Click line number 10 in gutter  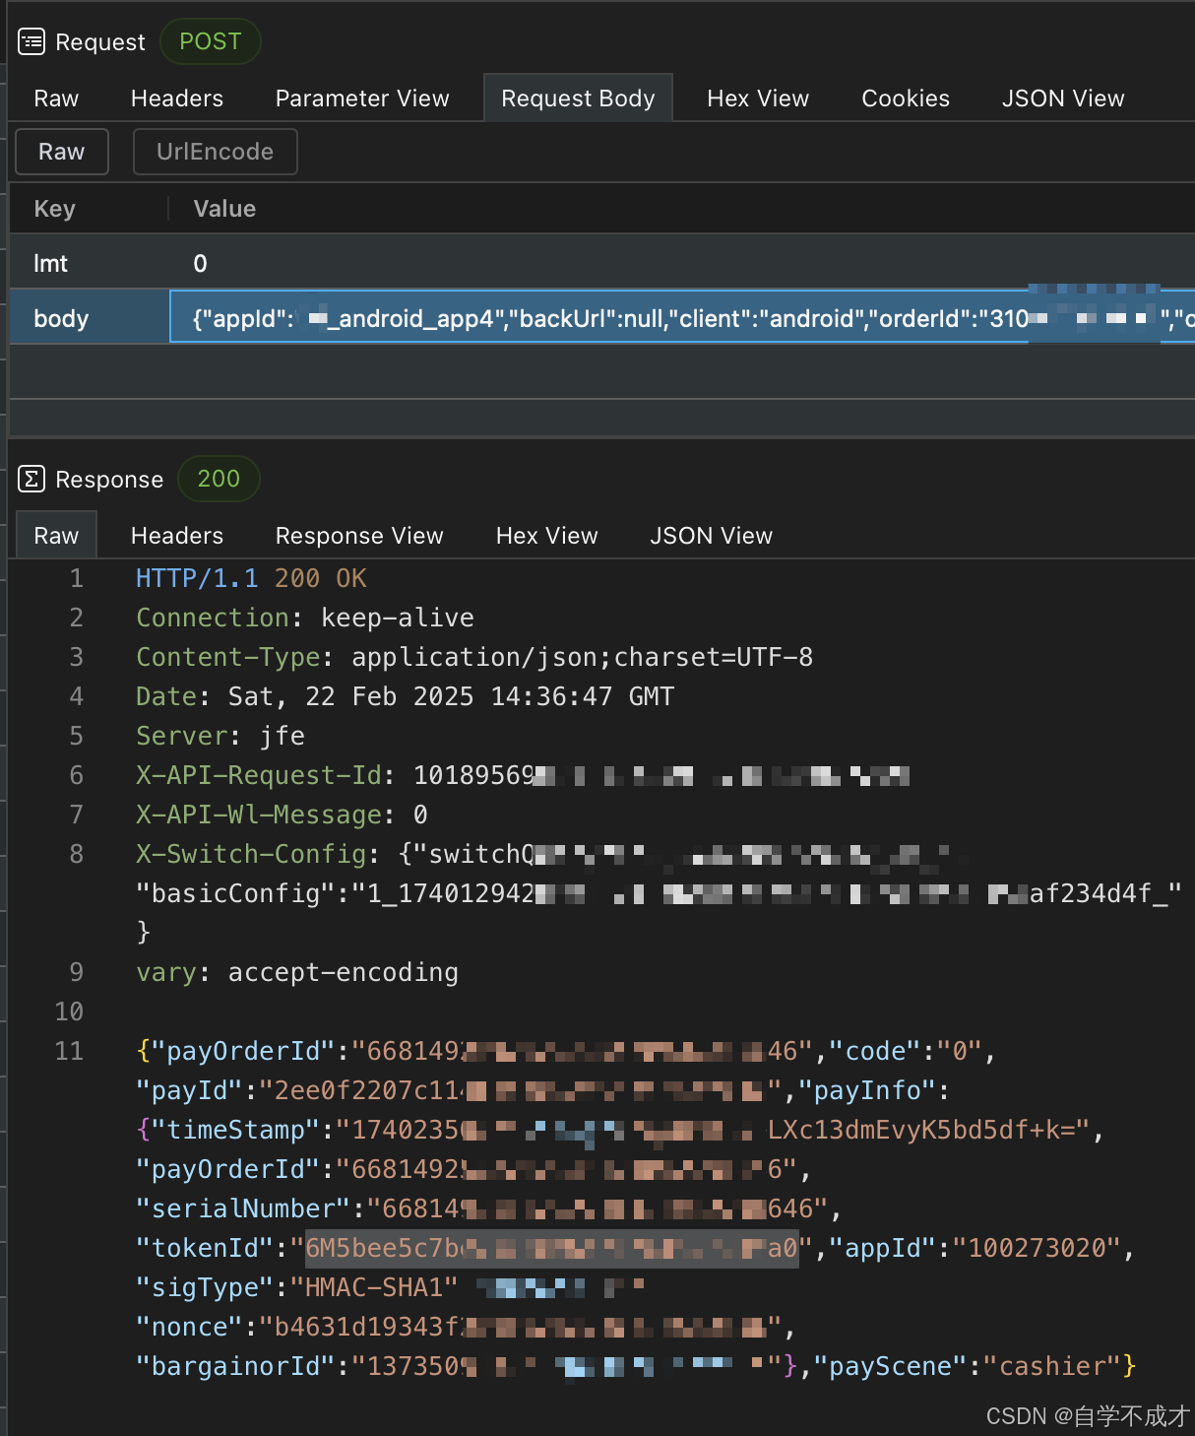(69, 1012)
